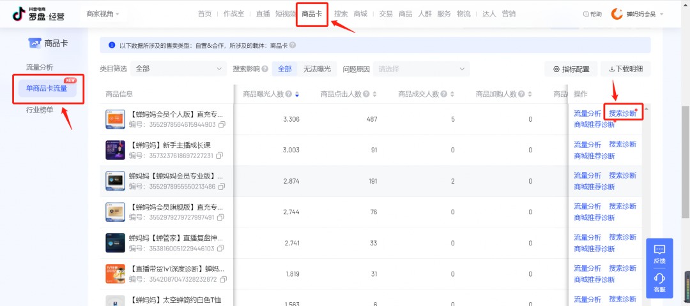The height and width of the screenshot is (306, 690).
Task: Click product title 【蝉妈妈】新手主播成长课
Action: [x=170, y=145]
